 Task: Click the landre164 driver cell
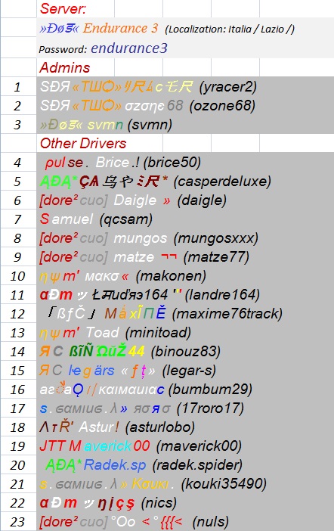coord(185,295)
